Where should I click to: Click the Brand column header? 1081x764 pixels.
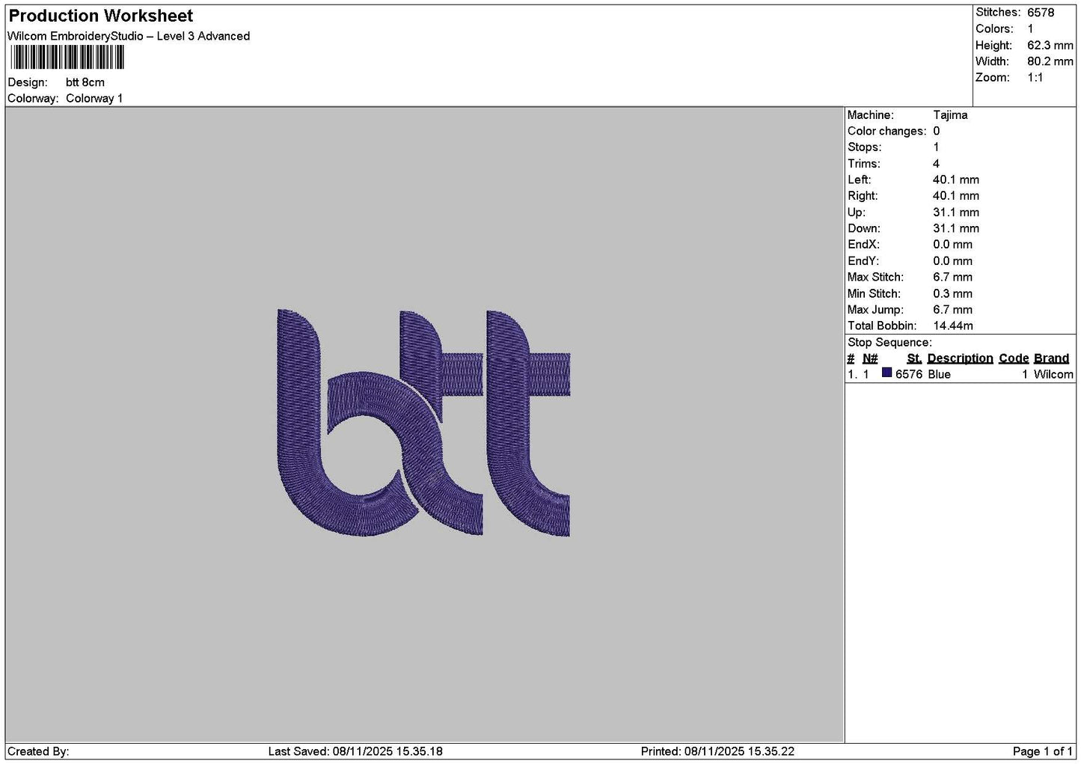click(x=1051, y=358)
